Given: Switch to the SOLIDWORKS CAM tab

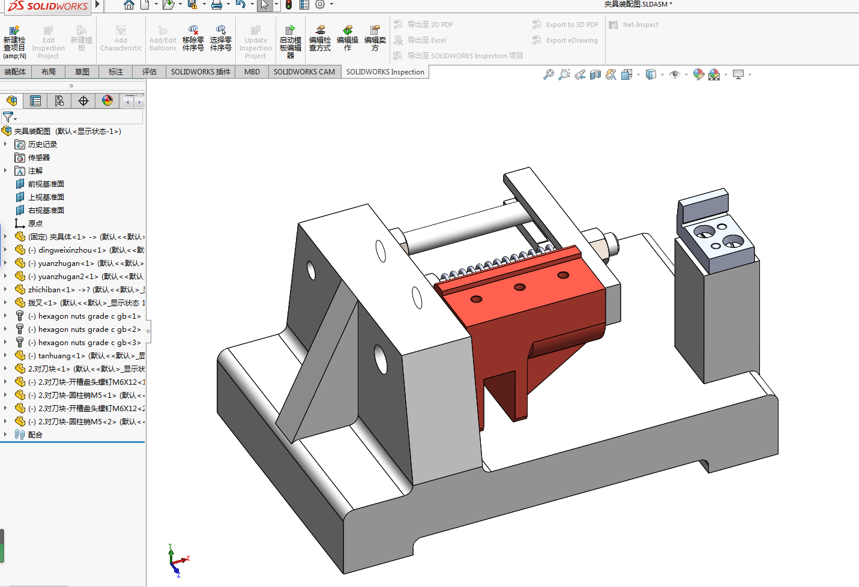Looking at the screenshot, I should [304, 72].
